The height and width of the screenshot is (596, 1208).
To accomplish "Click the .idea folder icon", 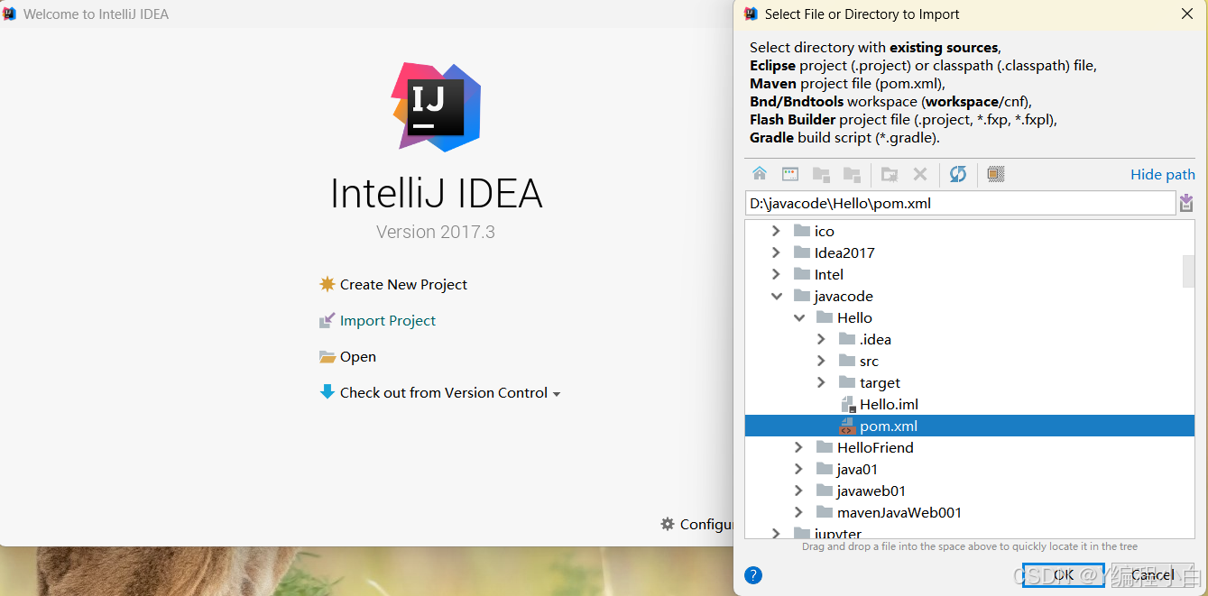I will (847, 339).
